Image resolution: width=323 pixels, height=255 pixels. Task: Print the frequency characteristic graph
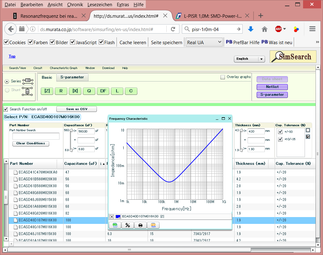(140, 225)
